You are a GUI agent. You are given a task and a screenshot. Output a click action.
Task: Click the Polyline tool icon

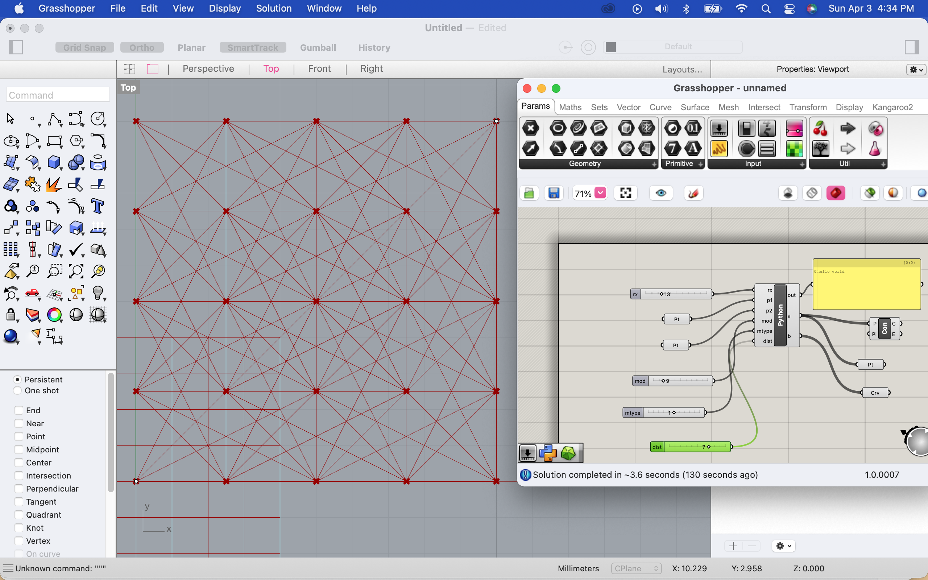(x=54, y=119)
